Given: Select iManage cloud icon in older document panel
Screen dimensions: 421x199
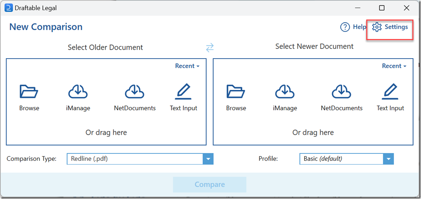Looking at the screenshot, I should 78,92.
